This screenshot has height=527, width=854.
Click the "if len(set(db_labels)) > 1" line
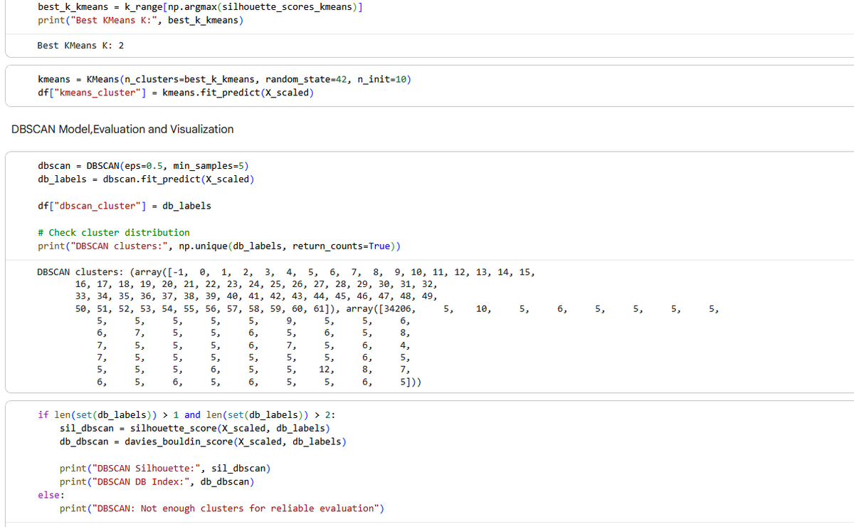(x=186, y=415)
